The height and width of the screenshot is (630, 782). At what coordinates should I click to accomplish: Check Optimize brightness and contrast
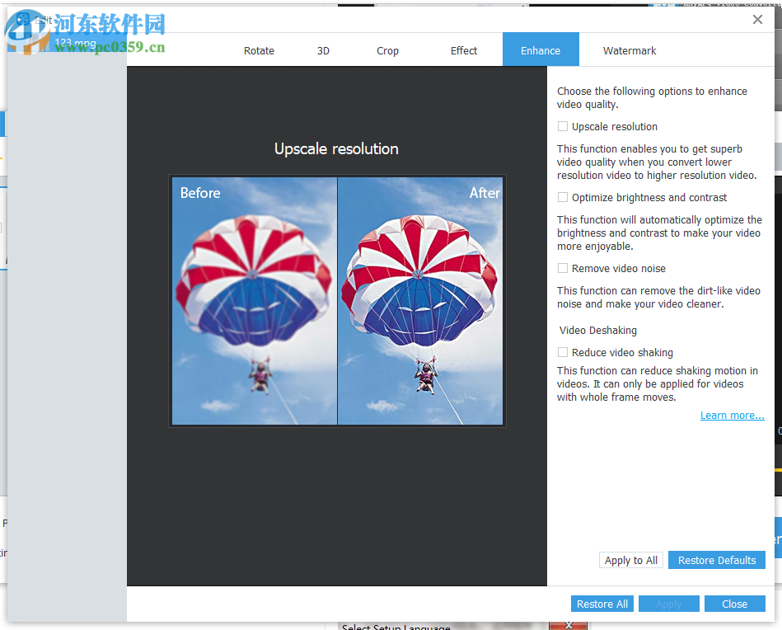point(563,197)
